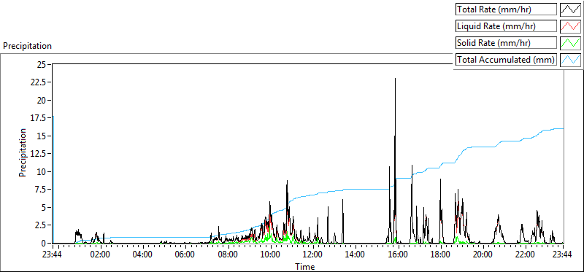584x272 pixels.
Task: Click the Total Accumulated blue line sample icon
Action: click(x=571, y=60)
